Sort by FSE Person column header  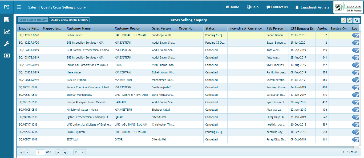point(277,28)
